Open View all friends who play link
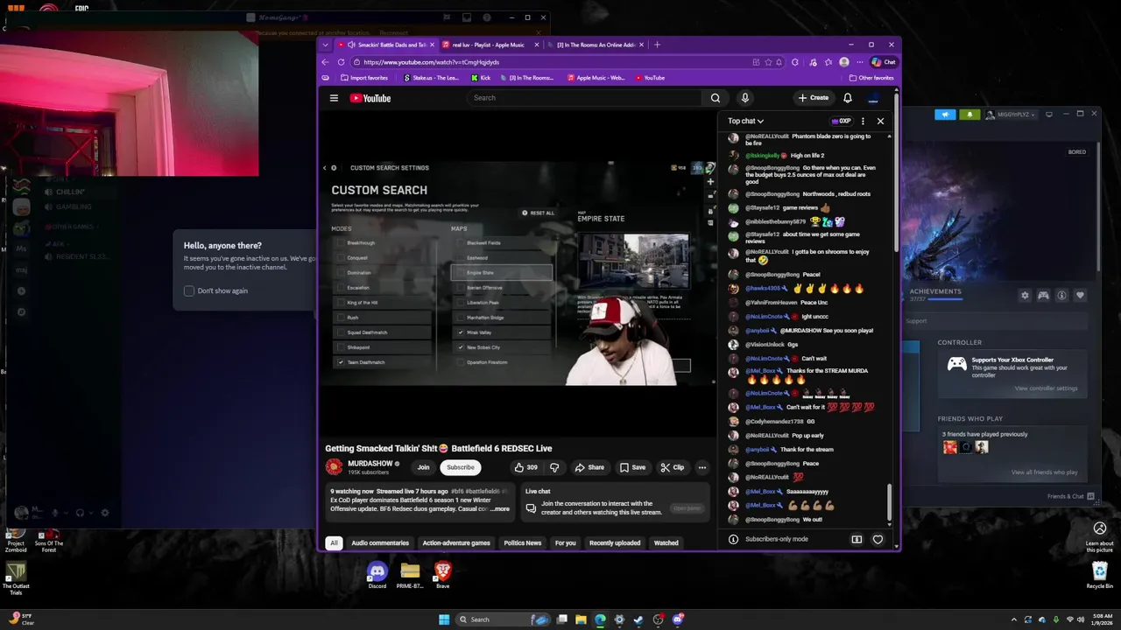The image size is (1121, 630). pyautogui.click(x=1044, y=472)
